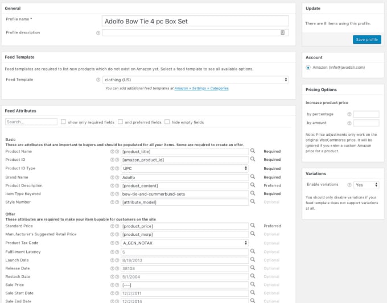Click the Restock Date 5/1/2004 field
The height and width of the screenshot is (303, 387).
tap(184, 277)
